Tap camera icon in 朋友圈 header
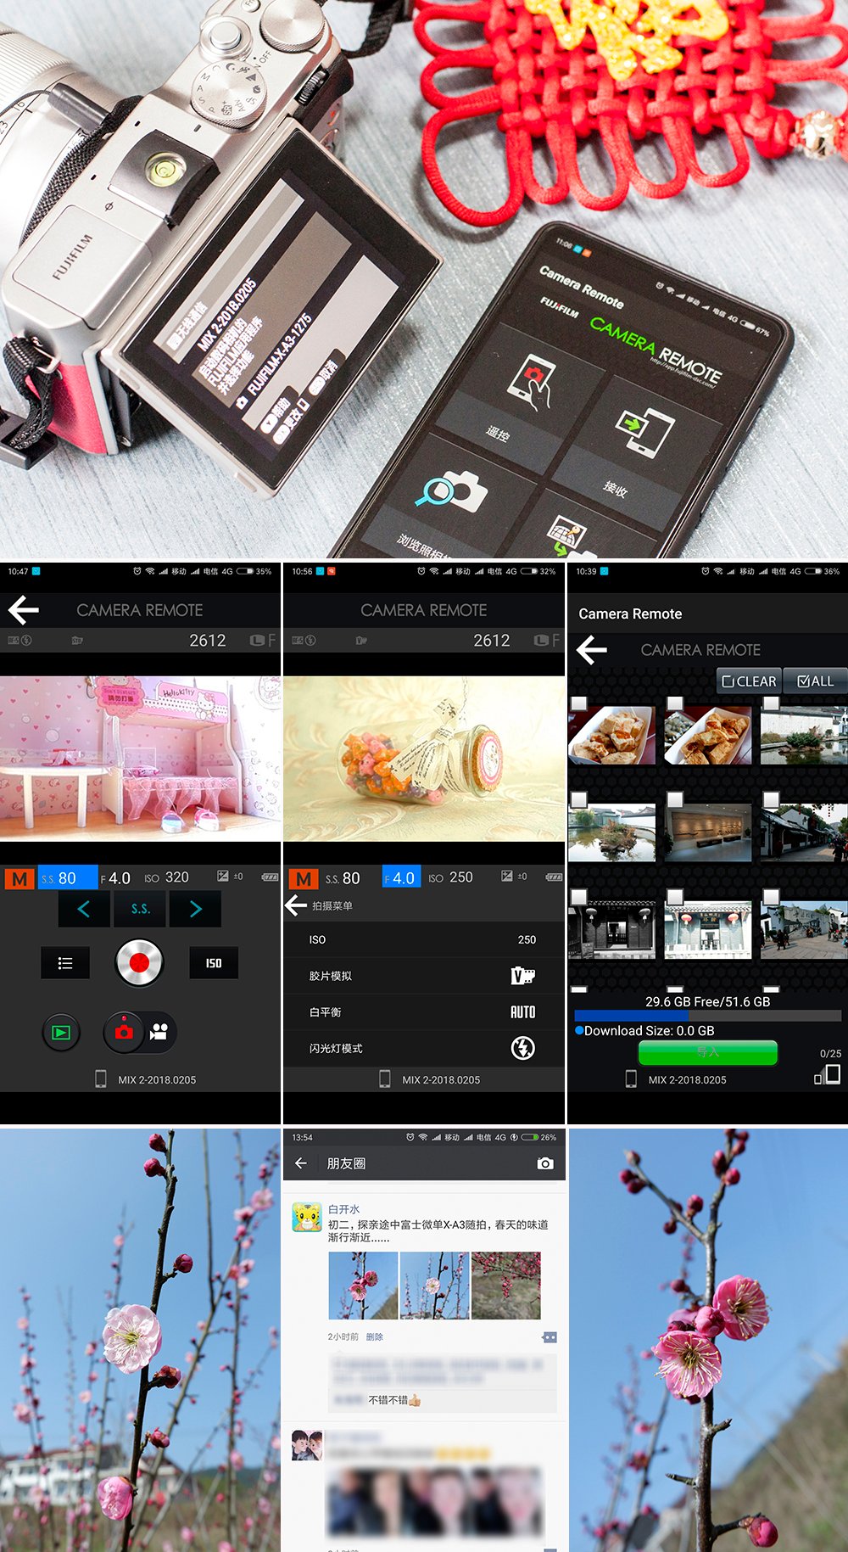848x1552 pixels. coord(545,1163)
